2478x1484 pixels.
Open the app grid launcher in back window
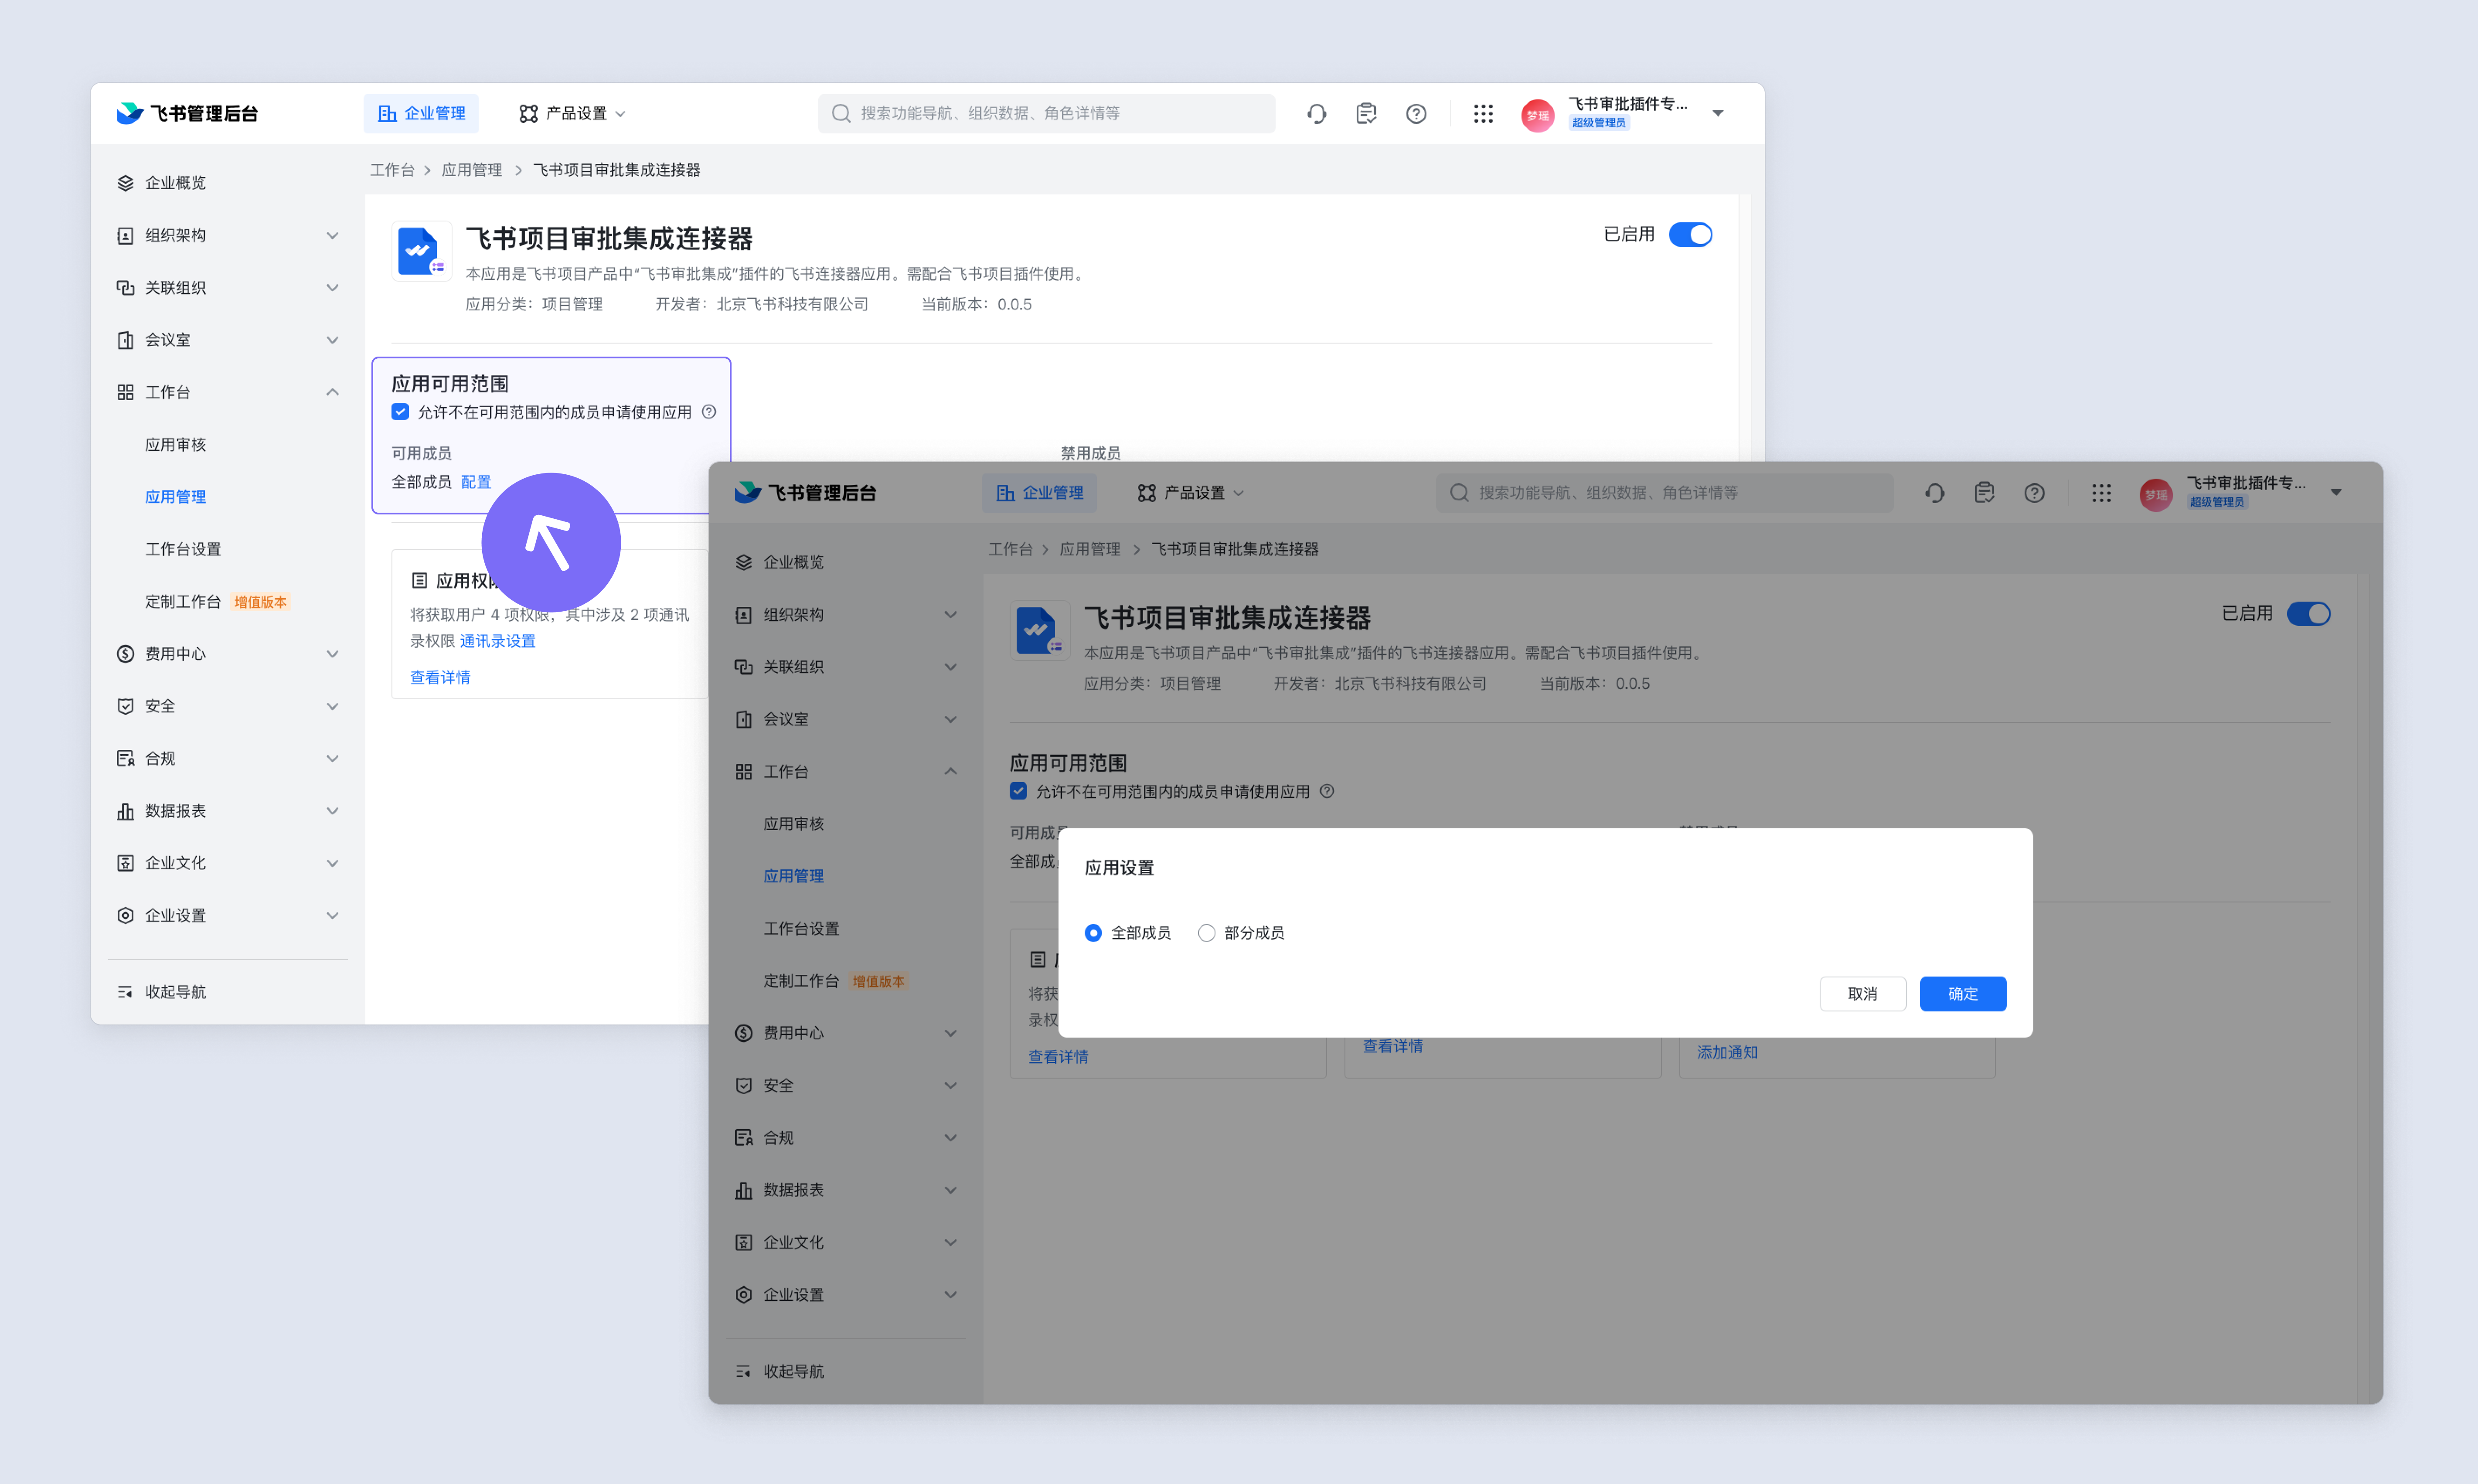tap(1483, 114)
